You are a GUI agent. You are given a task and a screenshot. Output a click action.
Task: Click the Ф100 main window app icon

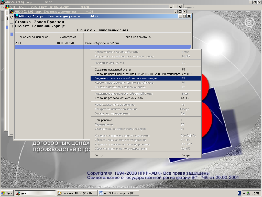(2, 2)
